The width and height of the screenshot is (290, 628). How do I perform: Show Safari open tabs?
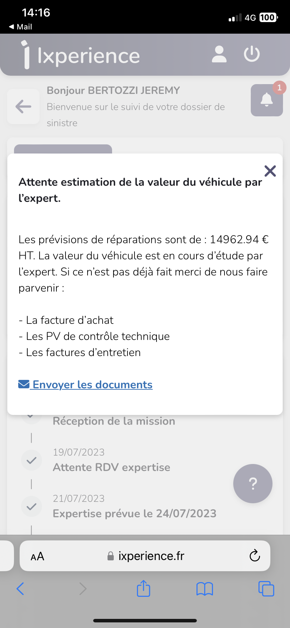[266, 589]
